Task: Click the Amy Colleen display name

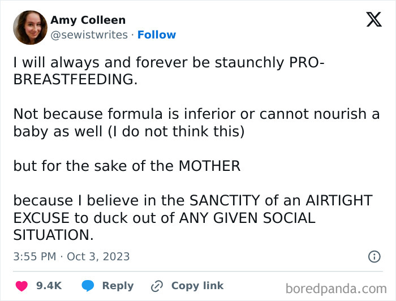Action: coord(88,20)
